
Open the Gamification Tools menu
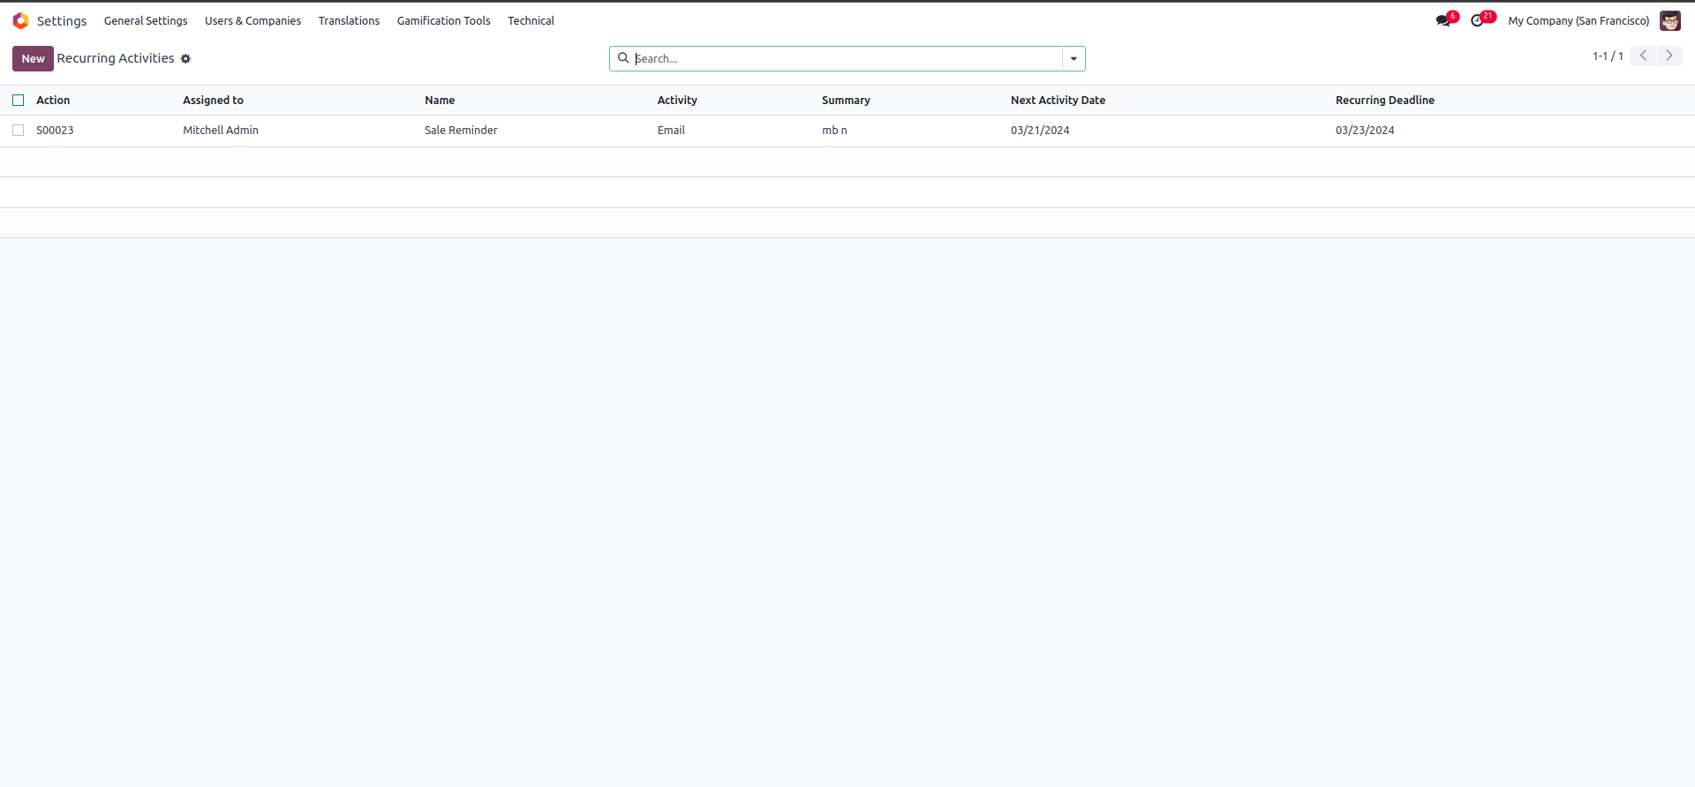[x=443, y=20]
